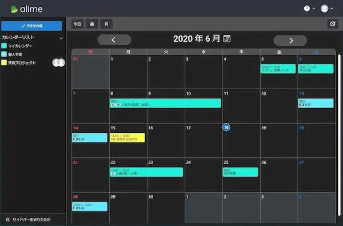Jump to today with 今日 button
This screenshot has width=343, height=226.
(x=77, y=24)
